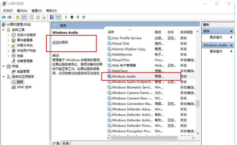
Task: Collapse the 存储 tree node
Action: click(4, 66)
